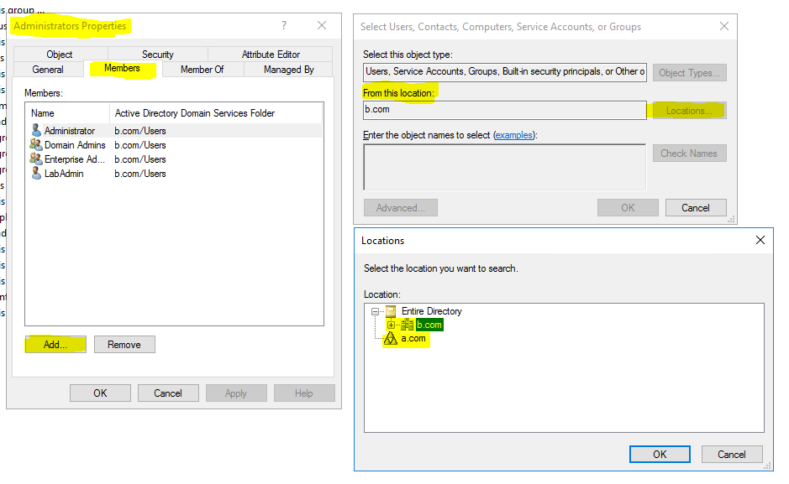Click the help question mark on Administrators Properties

pos(284,25)
